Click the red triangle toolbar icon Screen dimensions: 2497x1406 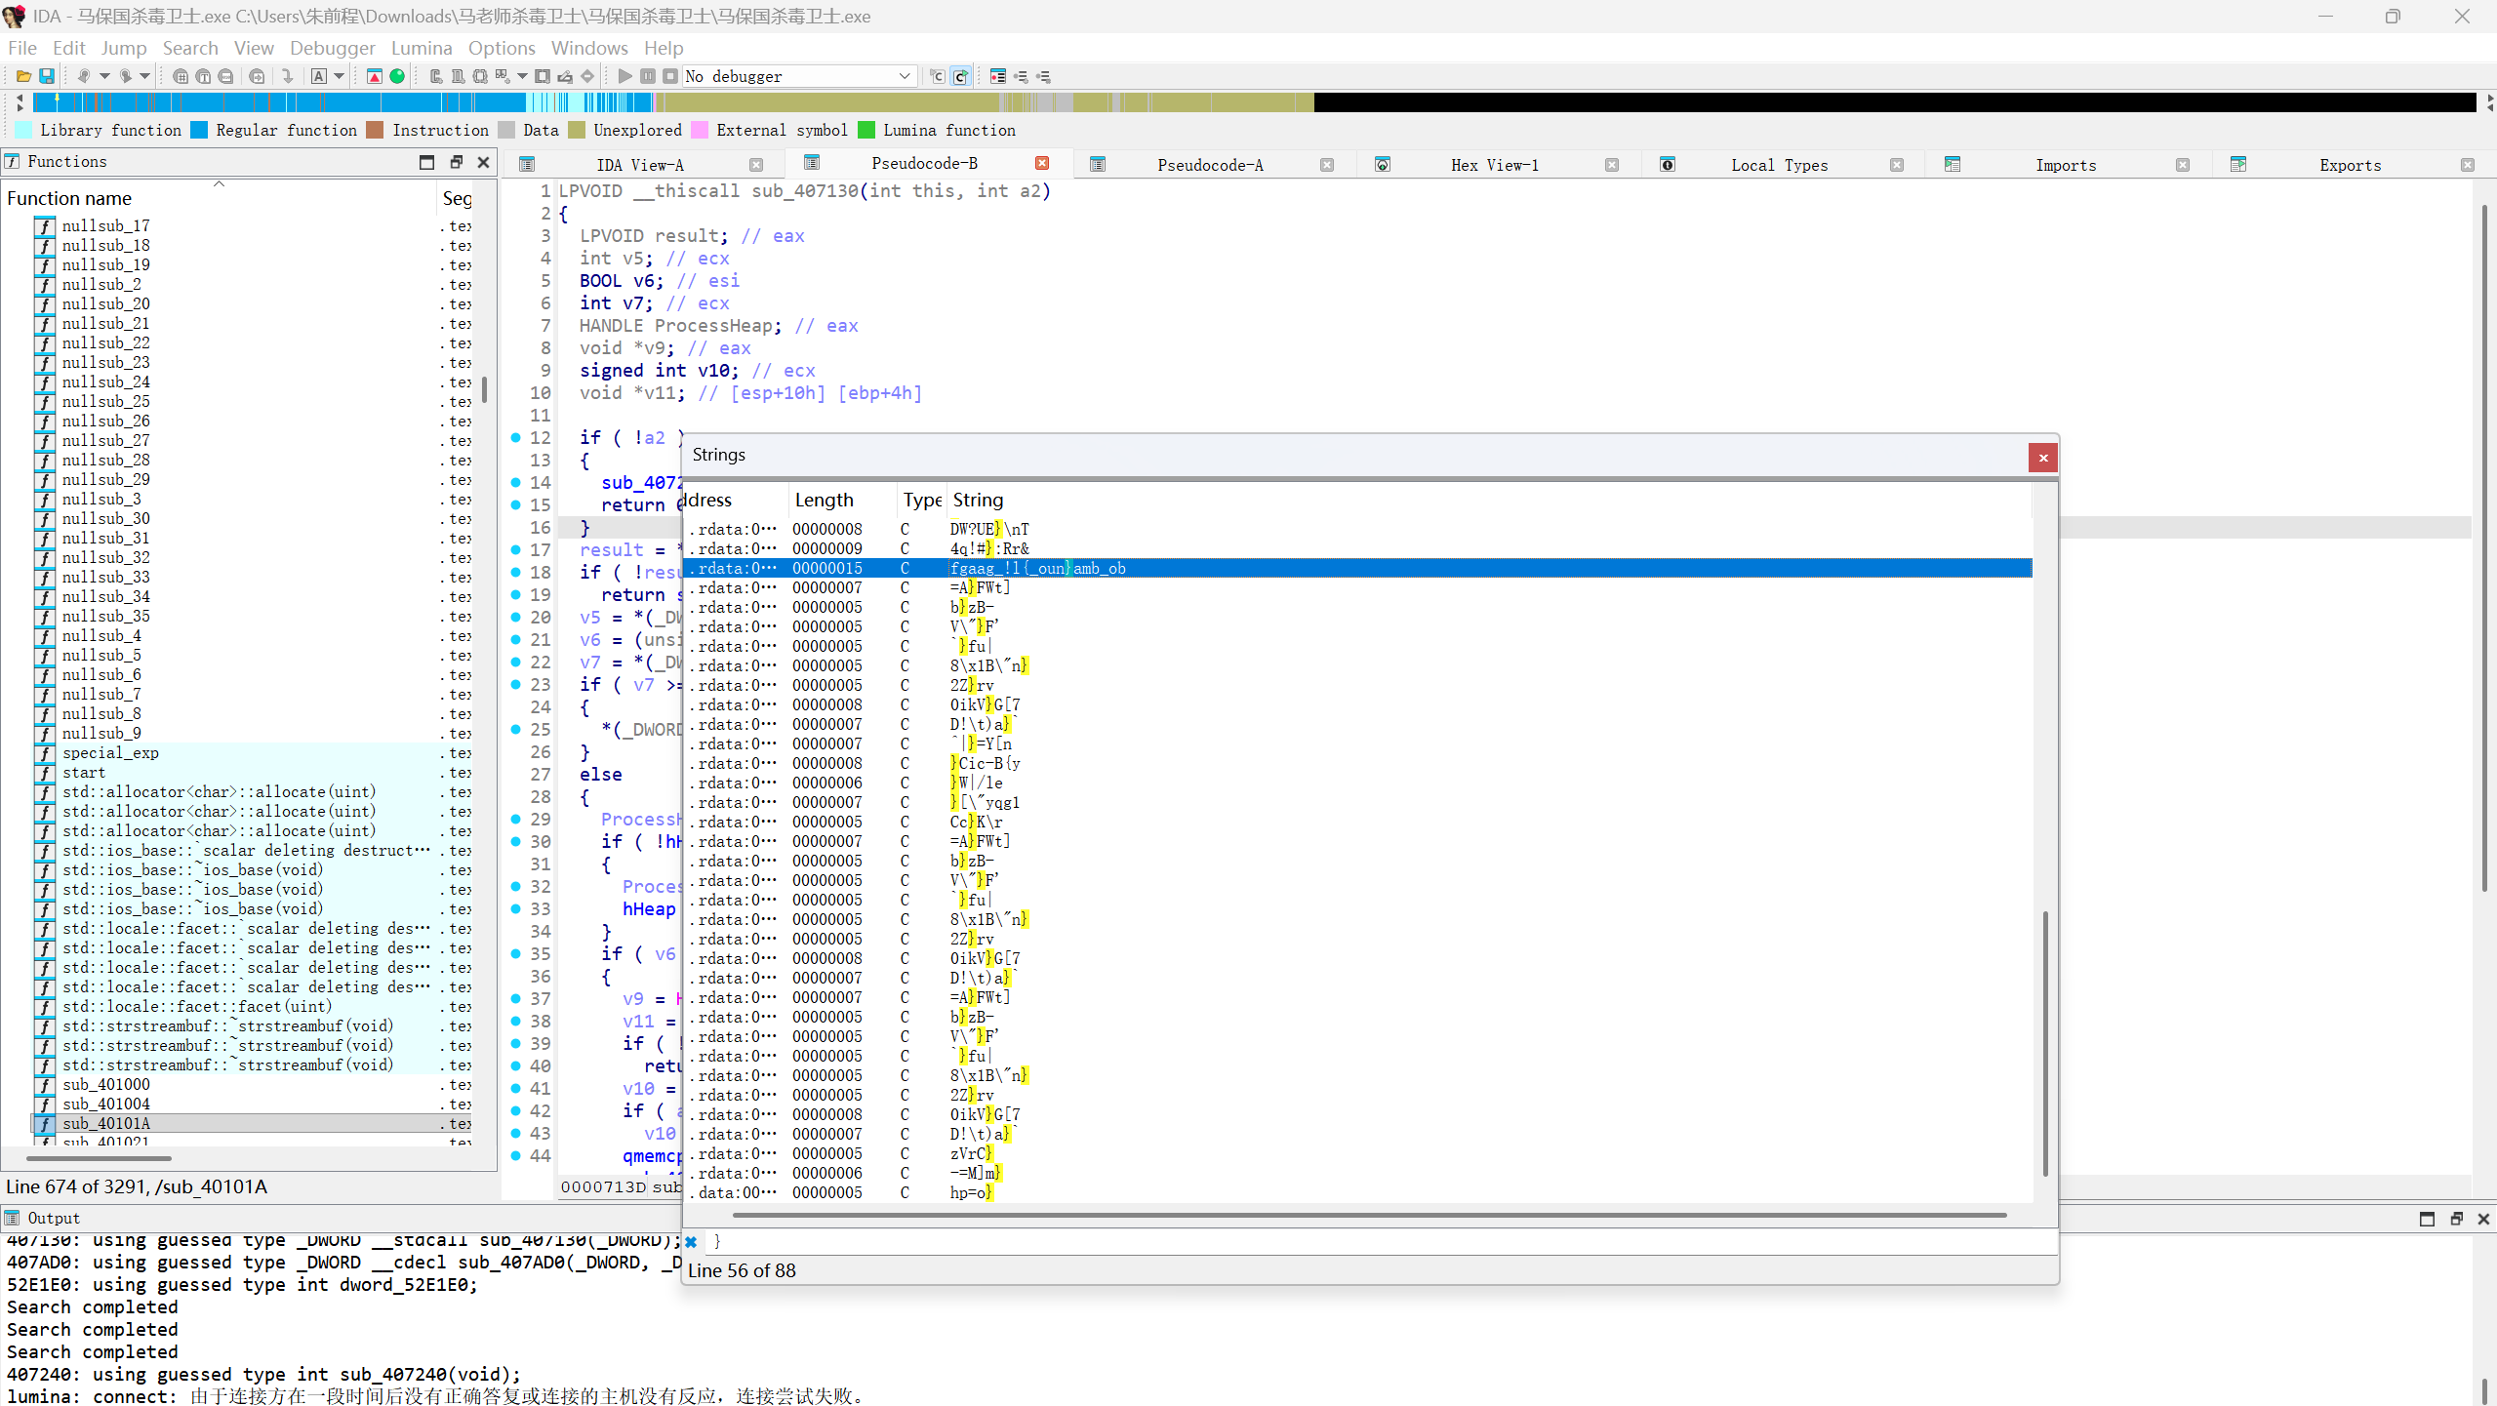[375, 76]
